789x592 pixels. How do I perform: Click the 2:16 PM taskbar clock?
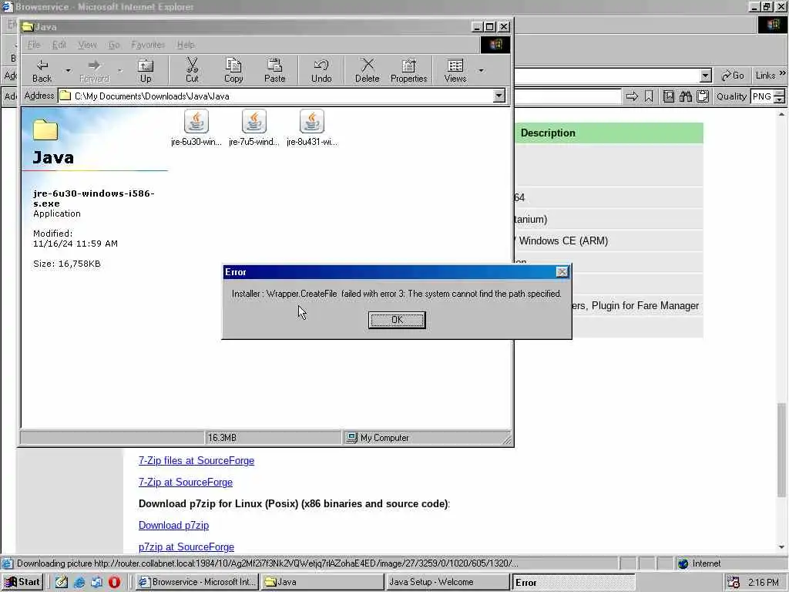tap(763, 583)
